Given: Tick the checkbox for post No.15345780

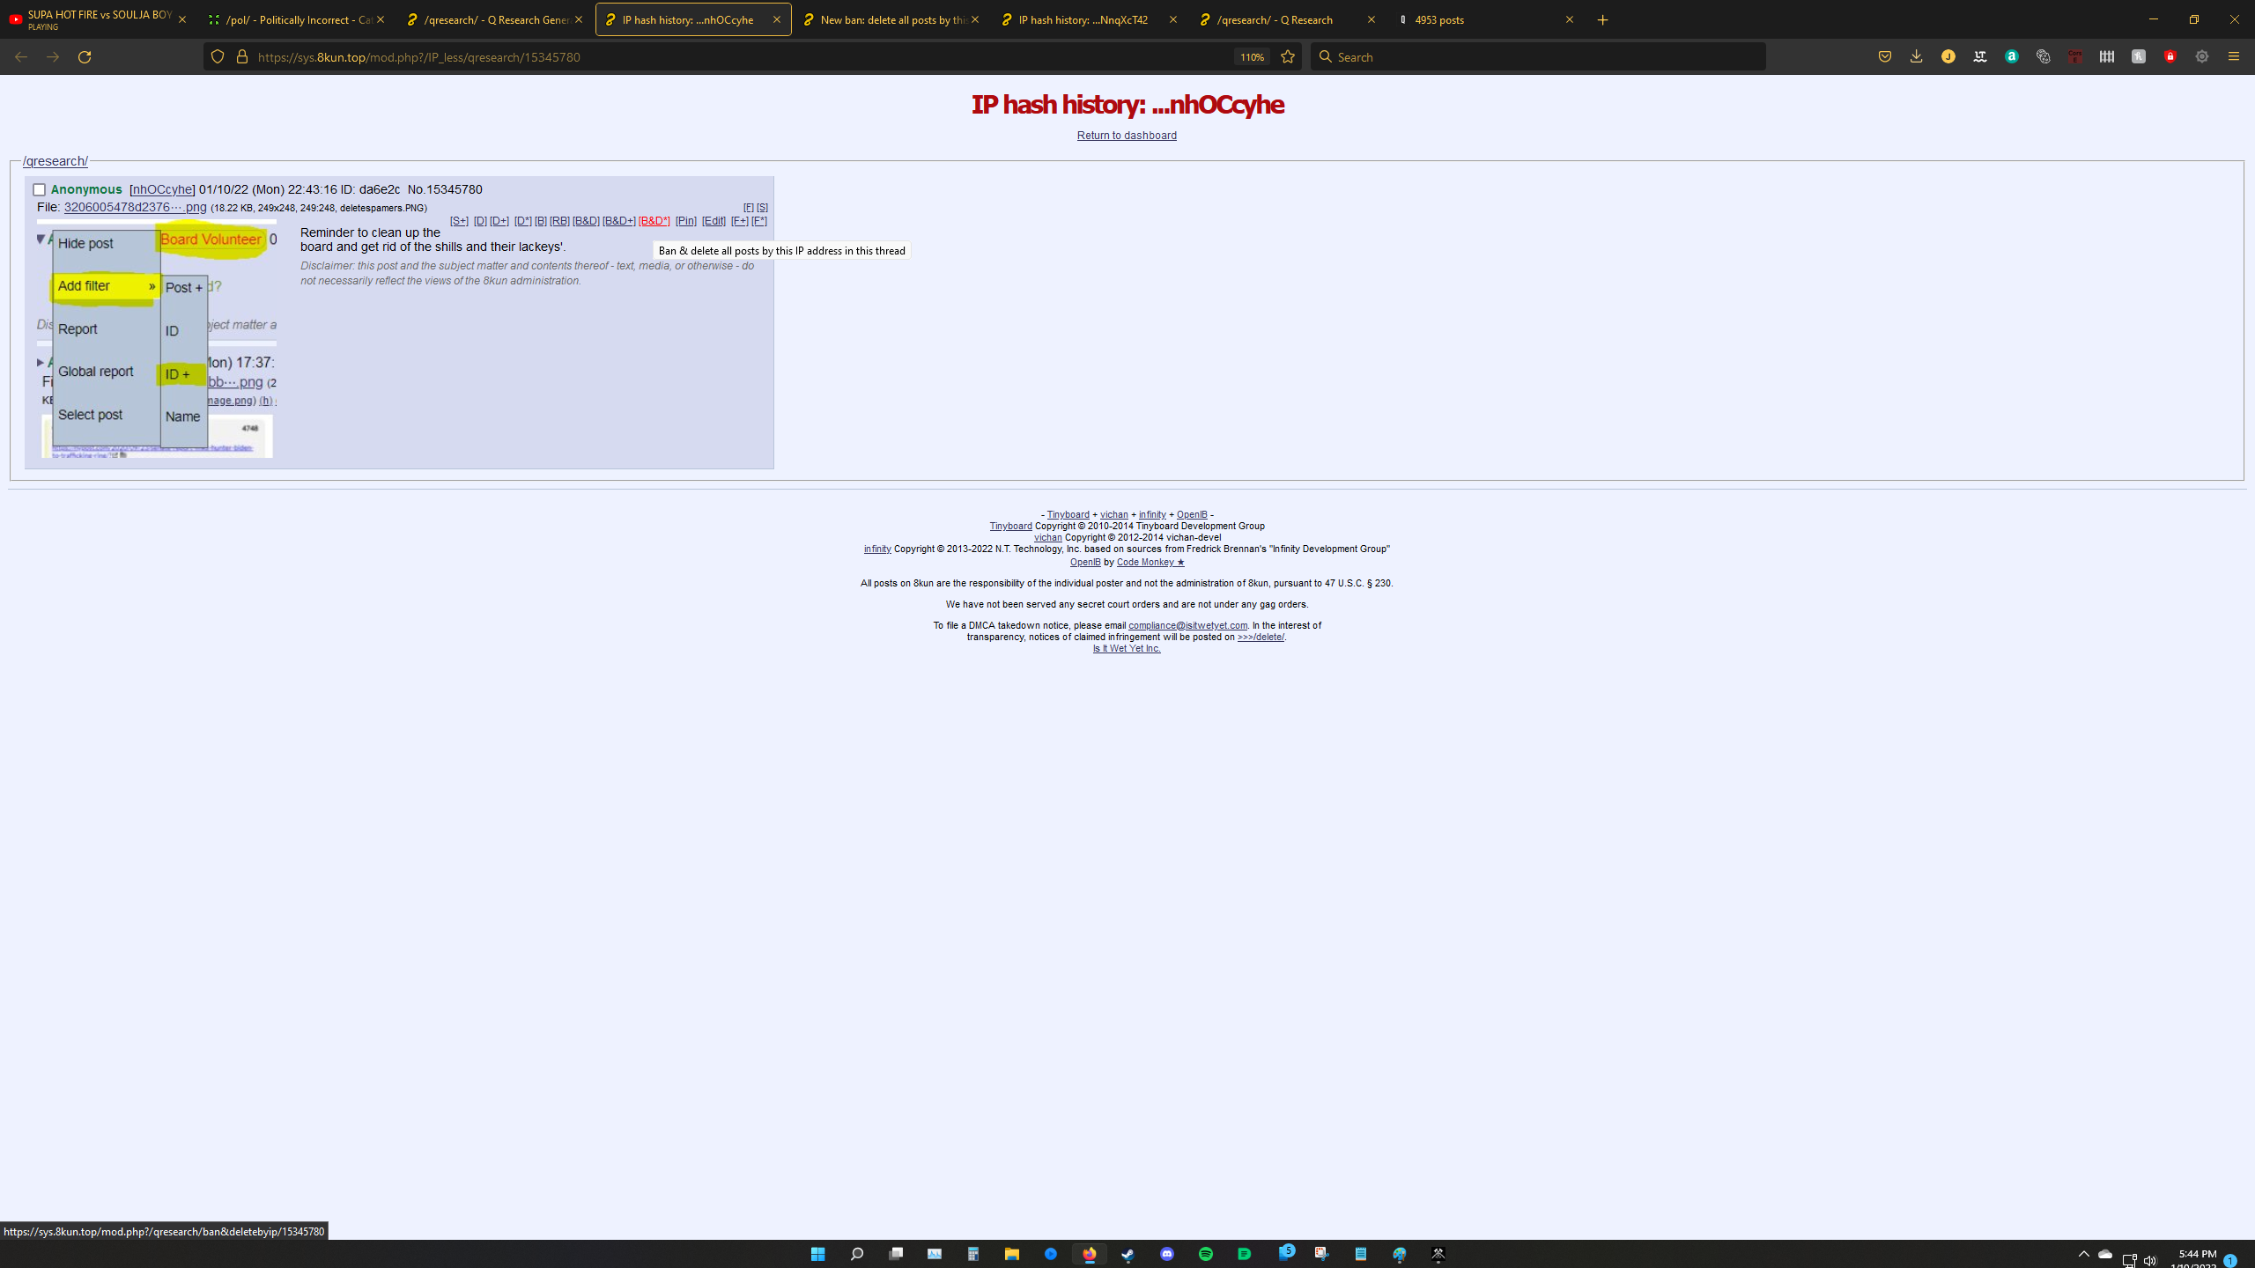Looking at the screenshot, I should (39, 189).
